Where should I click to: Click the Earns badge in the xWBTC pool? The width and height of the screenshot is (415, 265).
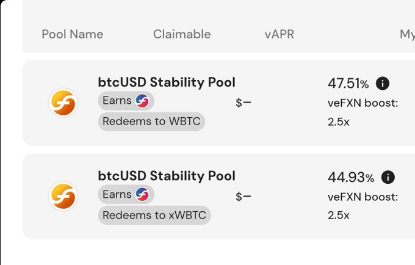tap(126, 195)
